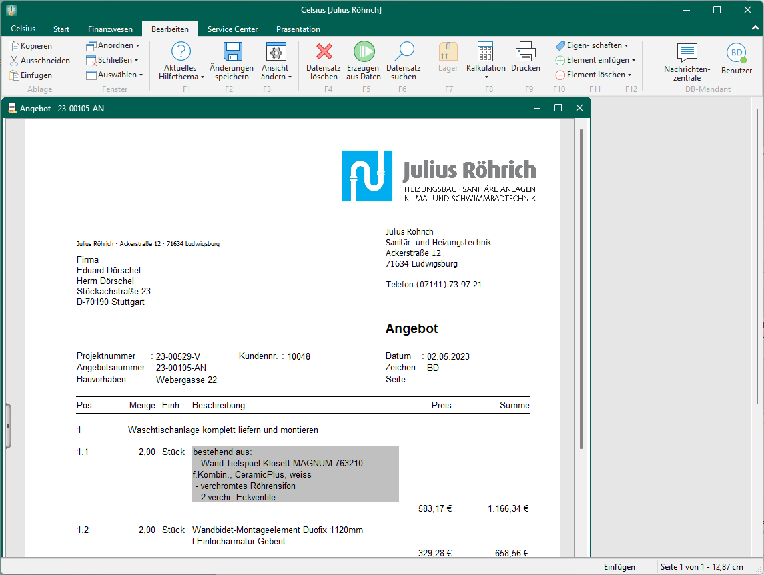Click the Datensatz löschen red X icon
Viewport: 764px width, 575px height.
[x=324, y=52]
